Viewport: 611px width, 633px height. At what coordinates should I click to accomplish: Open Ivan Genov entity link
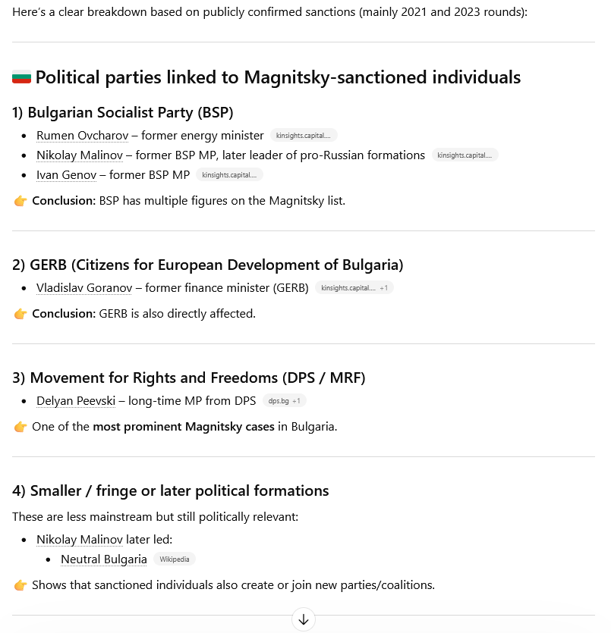(x=66, y=175)
